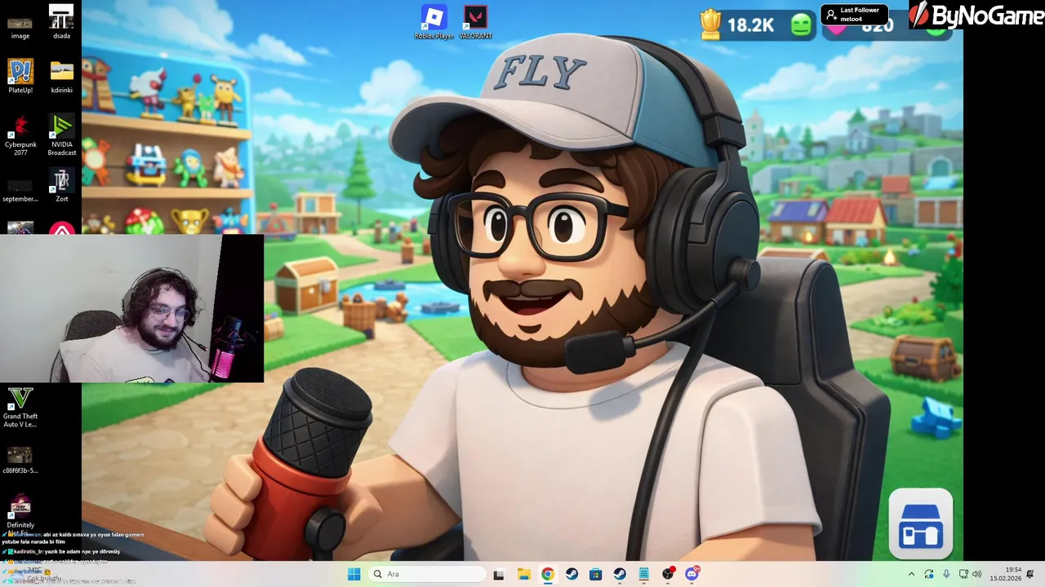Open the first Steam taskbar icon

coord(571,574)
